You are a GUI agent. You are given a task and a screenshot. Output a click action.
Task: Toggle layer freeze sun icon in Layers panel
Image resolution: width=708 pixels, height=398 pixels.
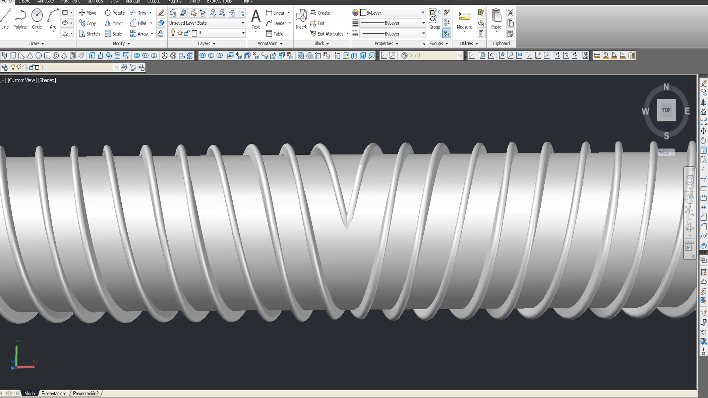180,33
